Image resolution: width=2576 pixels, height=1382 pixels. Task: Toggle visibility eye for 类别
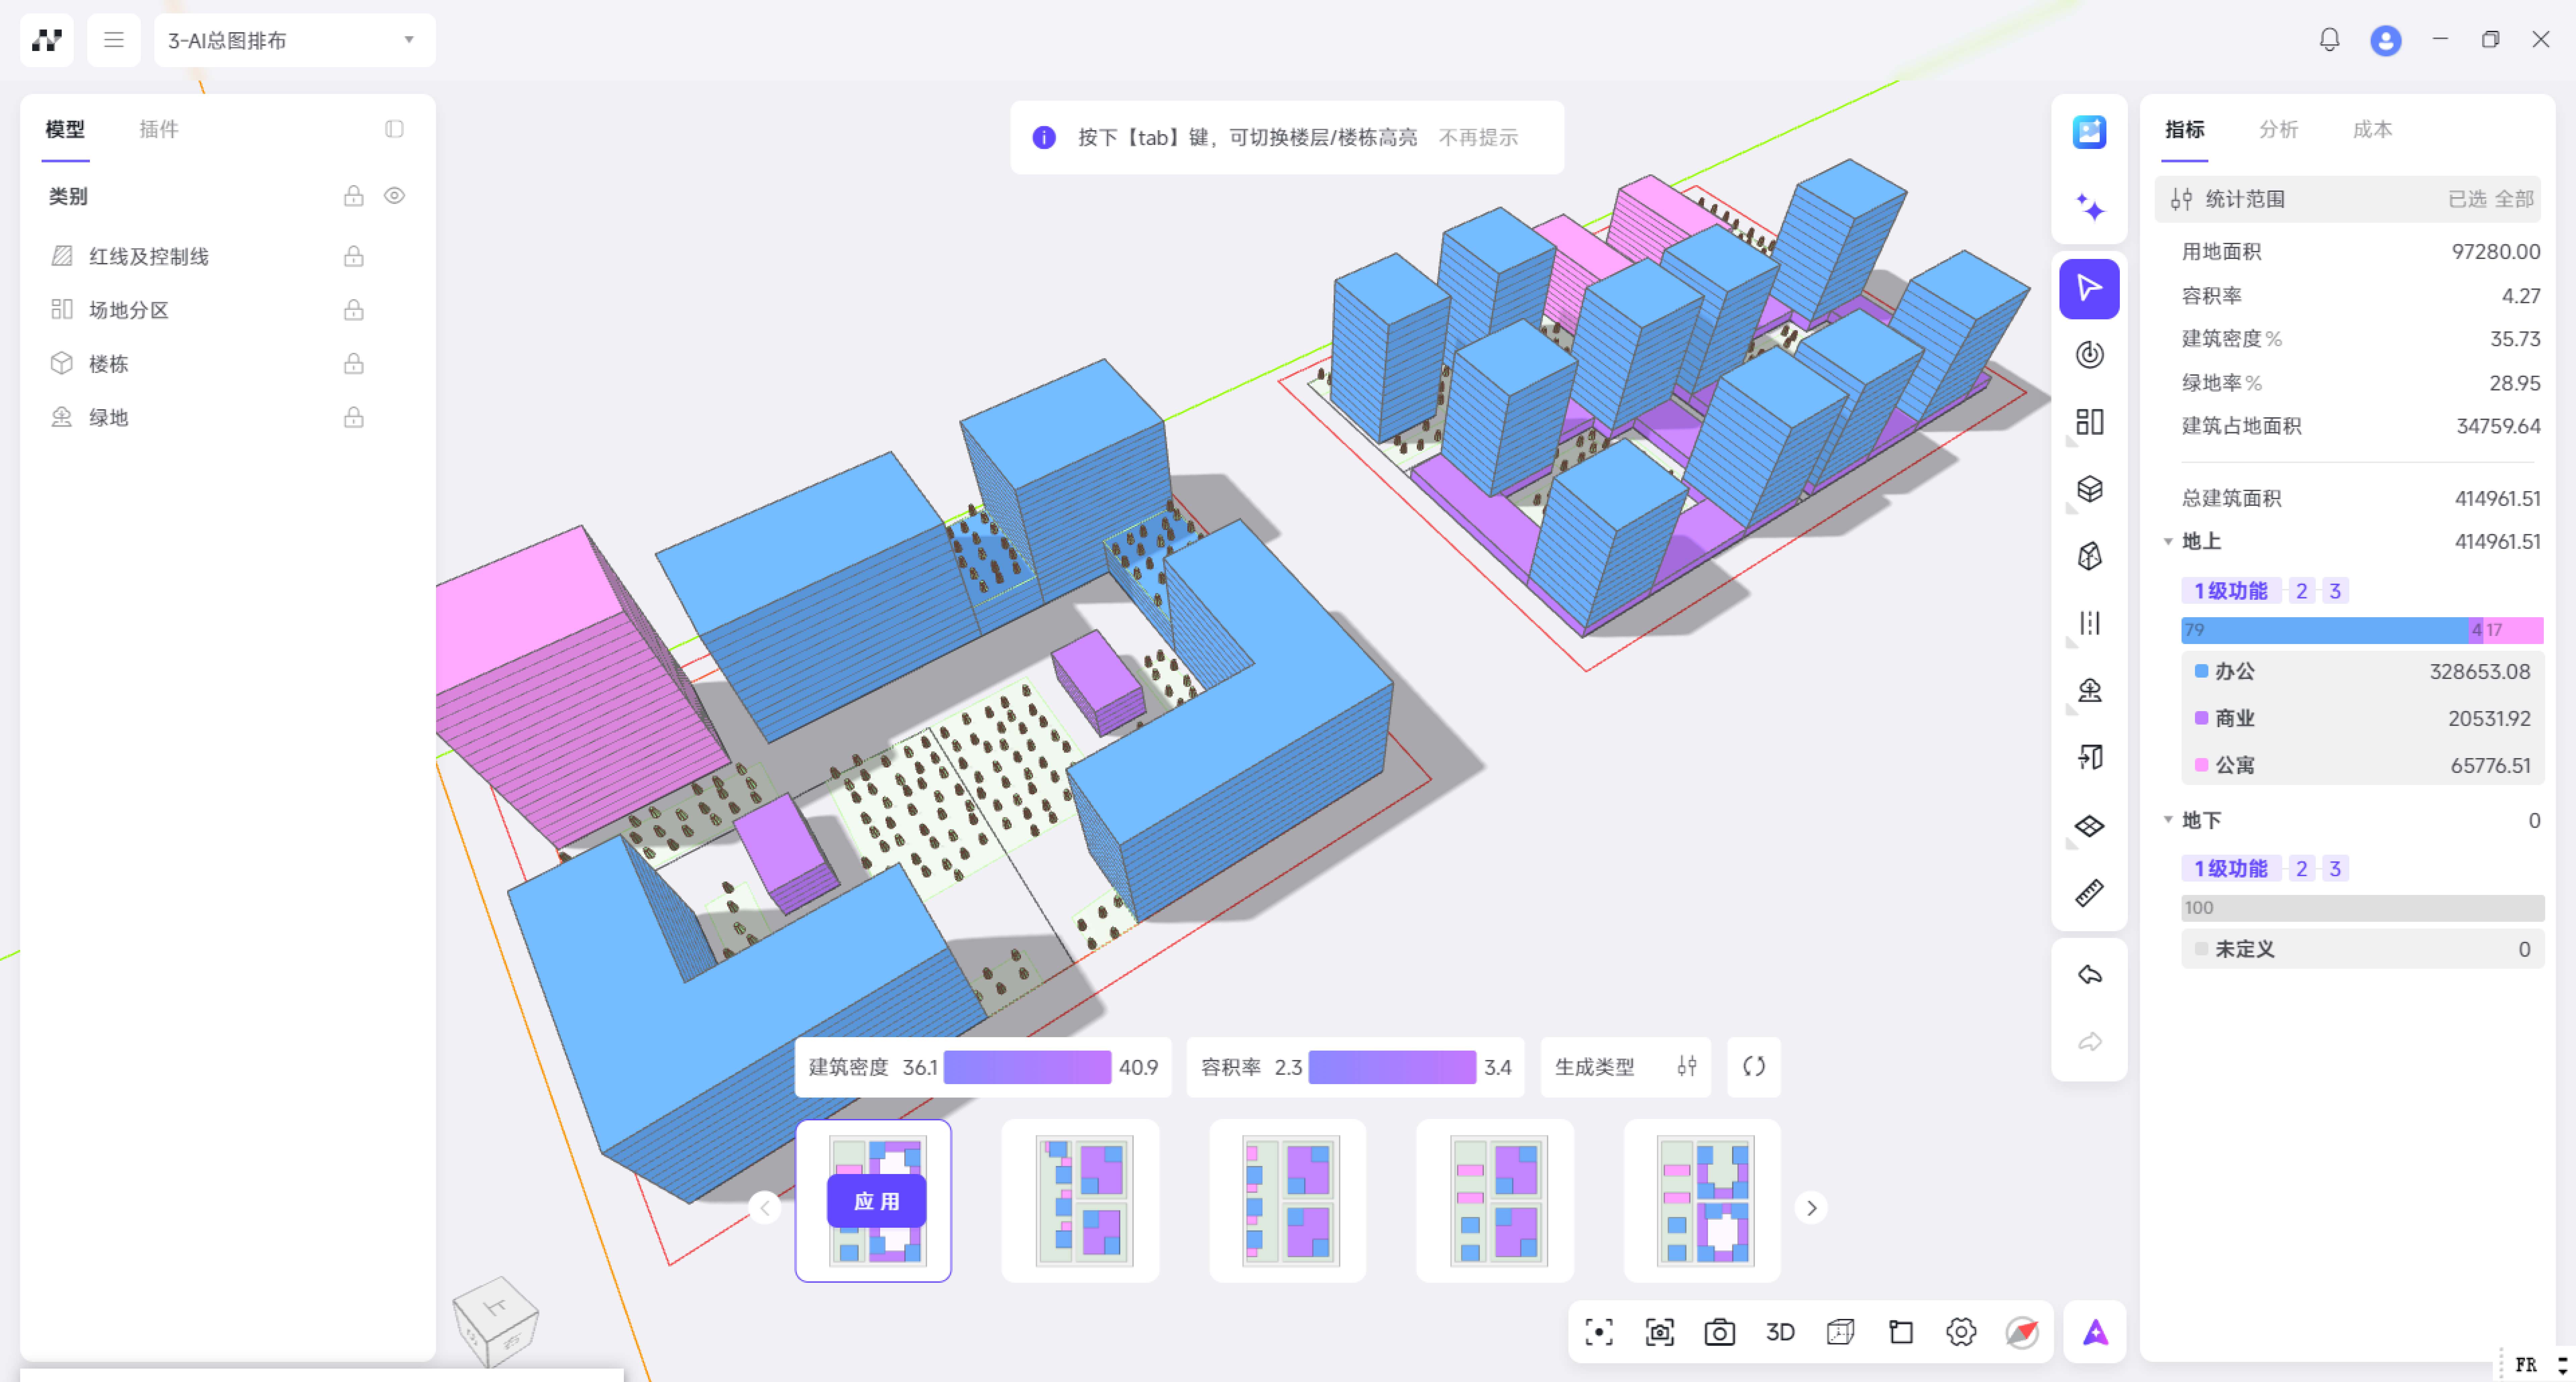pyautogui.click(x=394, y=196)
